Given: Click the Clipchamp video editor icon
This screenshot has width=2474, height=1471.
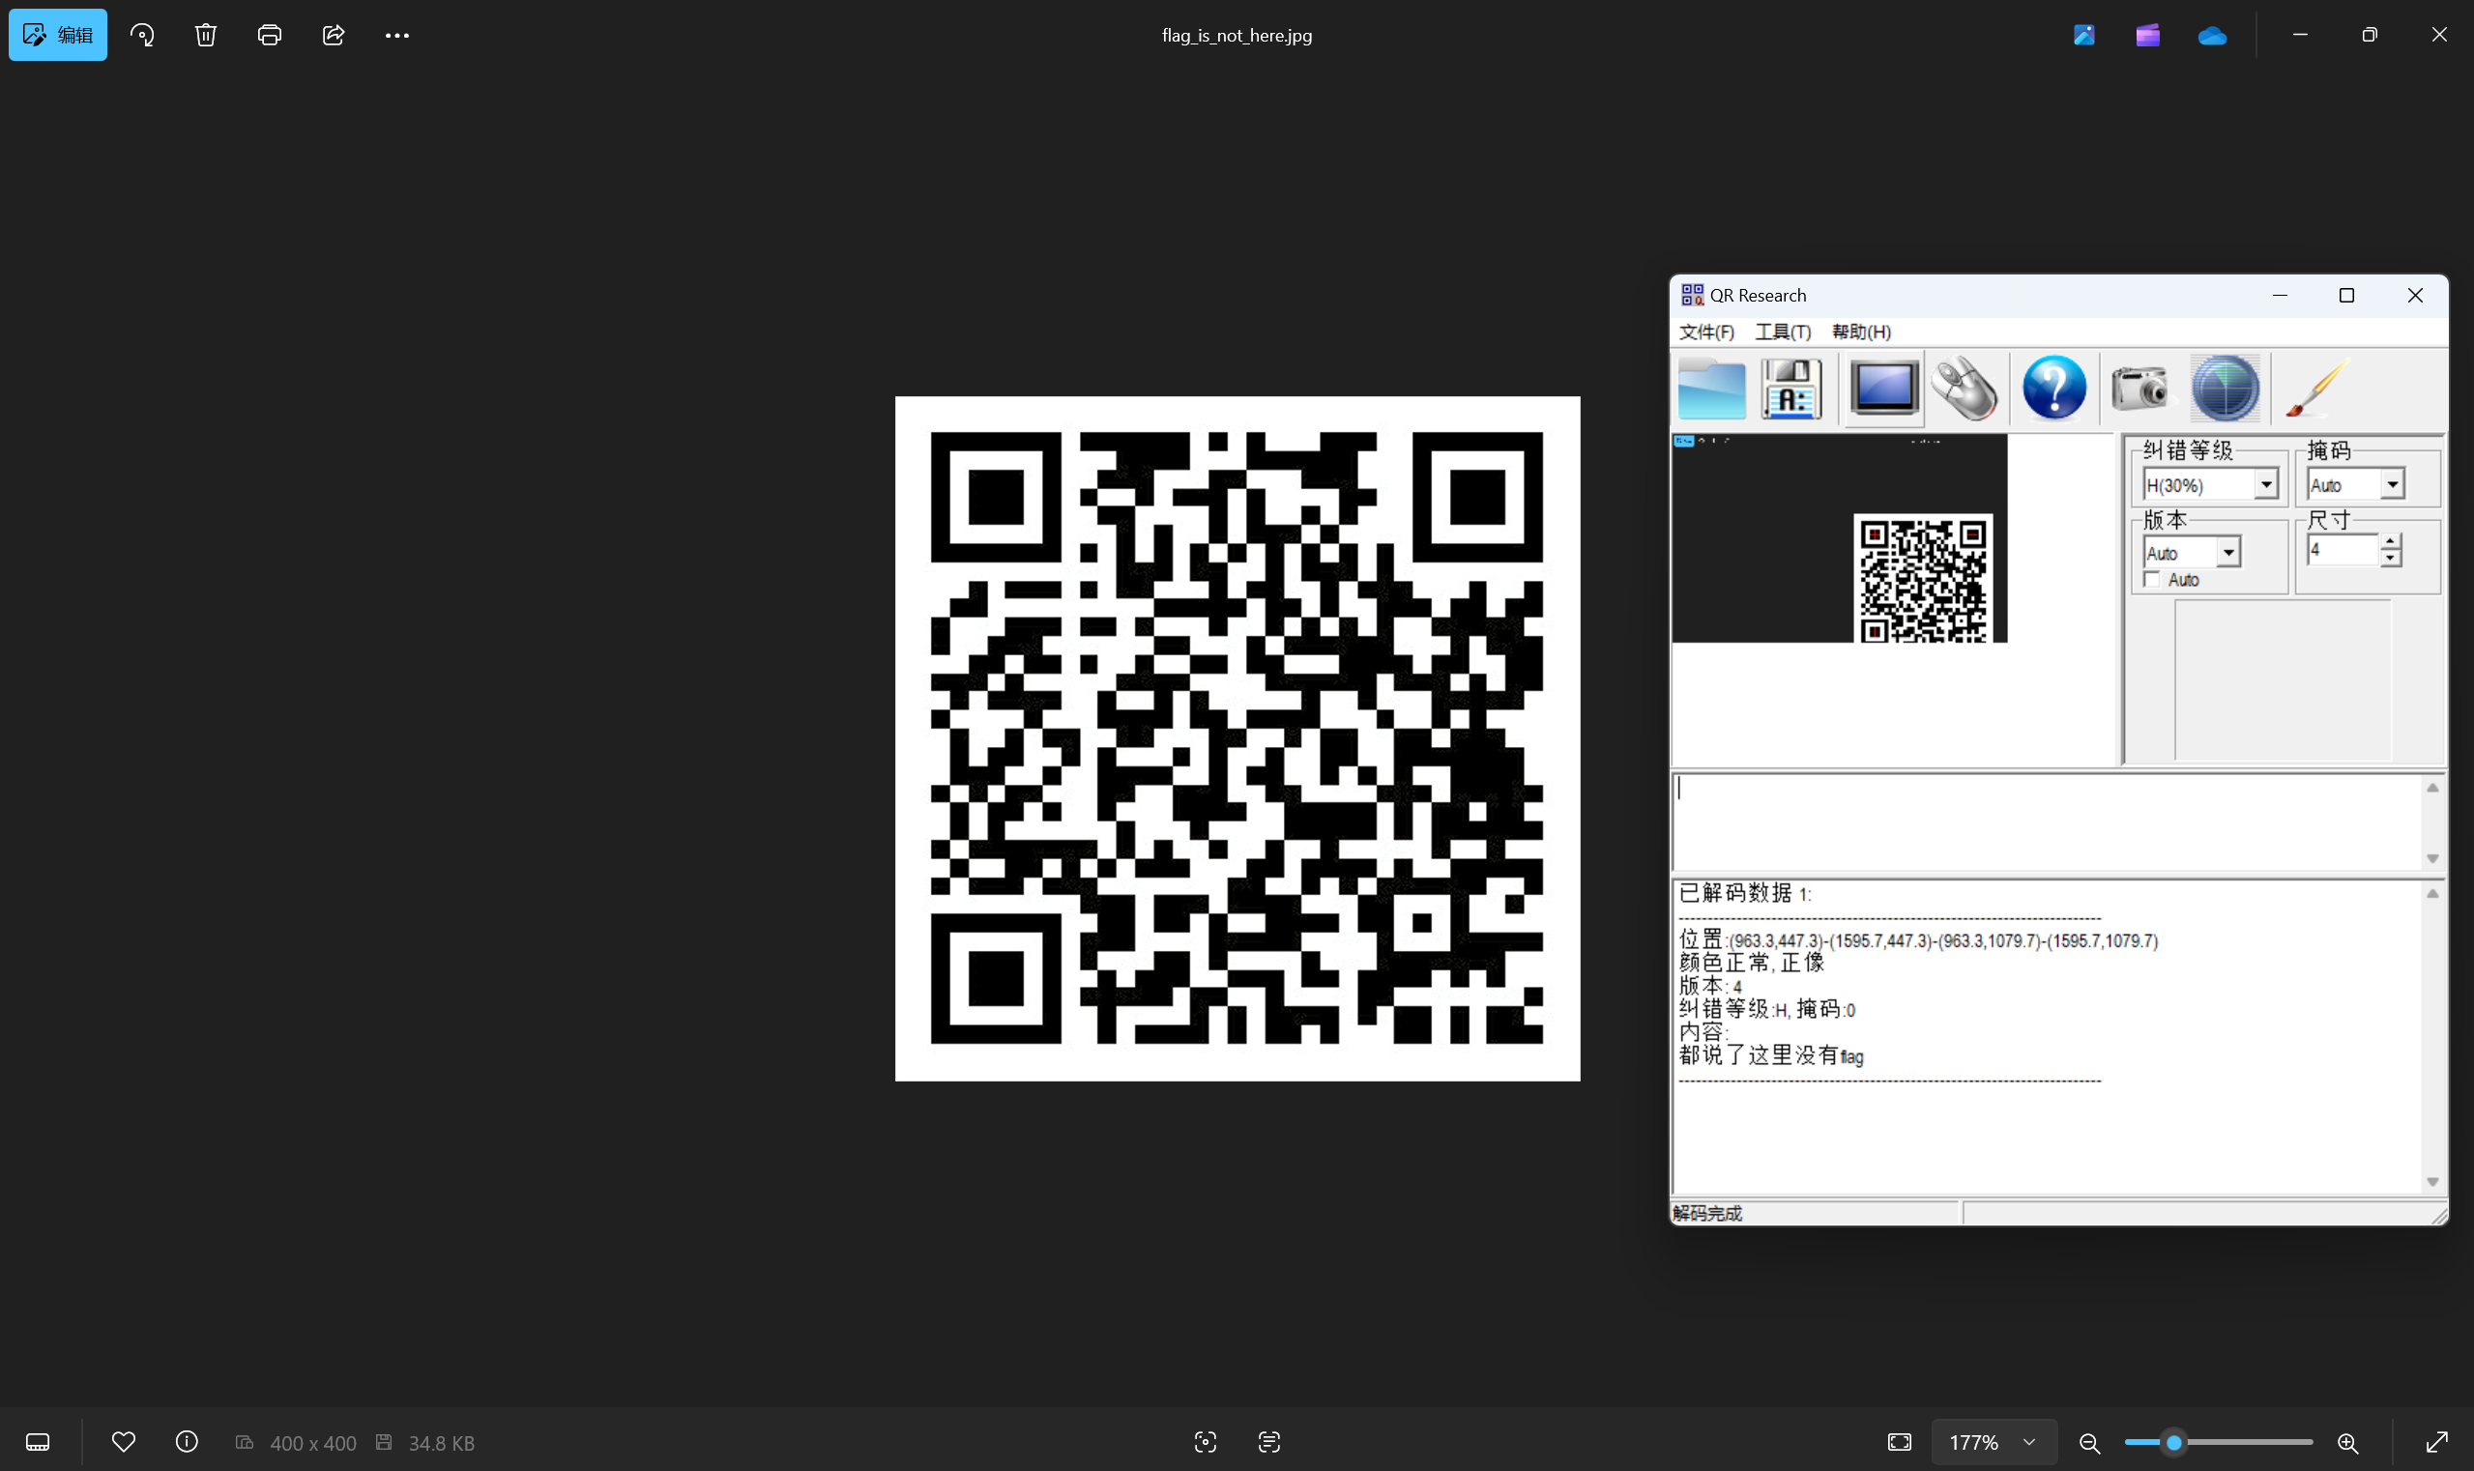Looking at the screenshot, I should [x=2148, y=35].
